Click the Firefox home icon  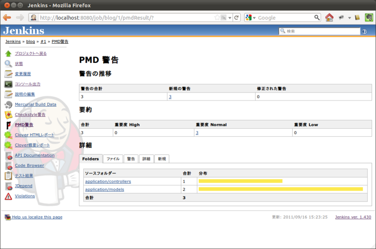pos(329,17)
